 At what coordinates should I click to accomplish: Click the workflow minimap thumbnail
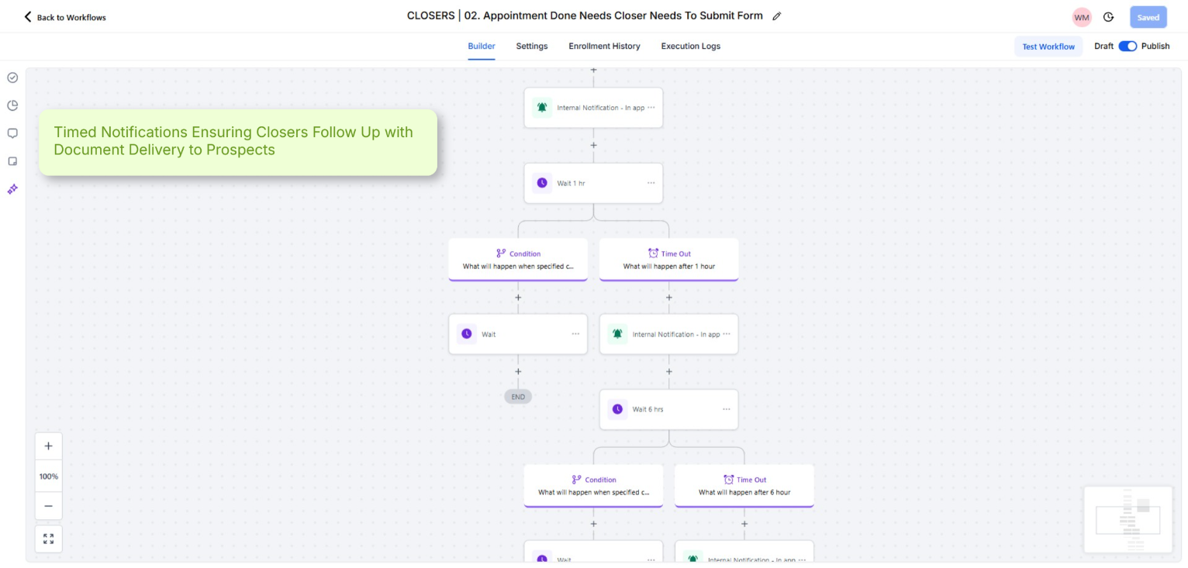pyautogui.click(x=1128, y=518)
